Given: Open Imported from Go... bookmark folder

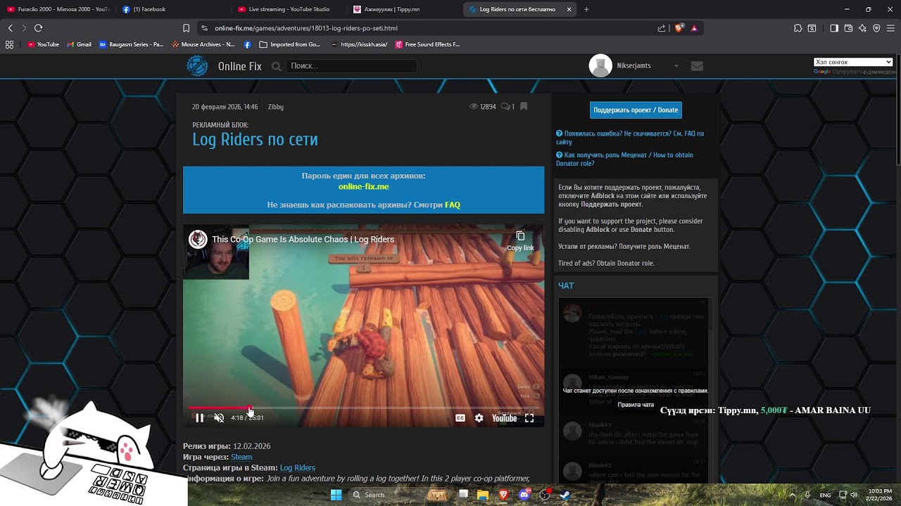Looking at the screenshot, I should click(289, 44).
